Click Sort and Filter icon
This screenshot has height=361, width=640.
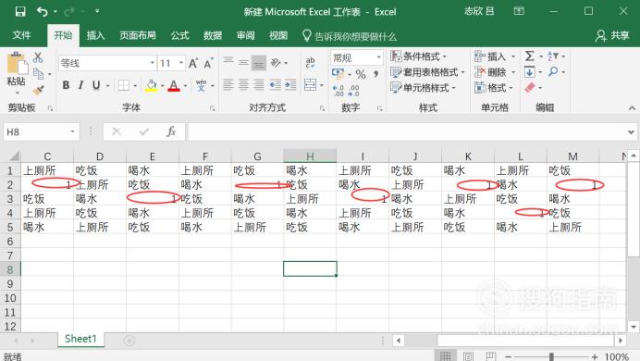[553, 56]
